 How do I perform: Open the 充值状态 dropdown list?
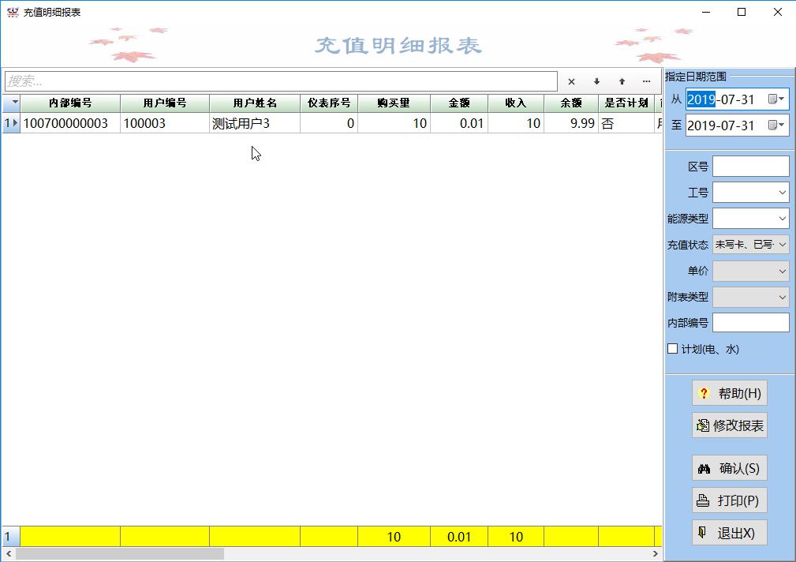[x=782, y=245]
